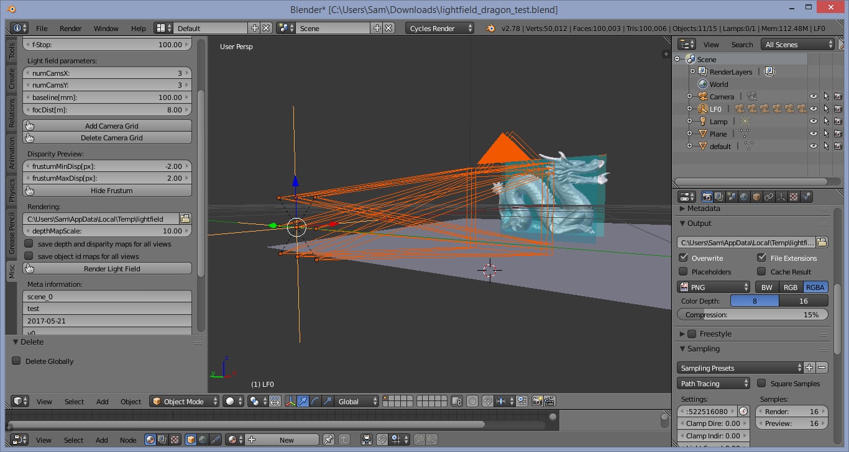Click the Add Camera Grid button
Image resolution: width=849 pixels, height=452 pixels.
[107, 125]
